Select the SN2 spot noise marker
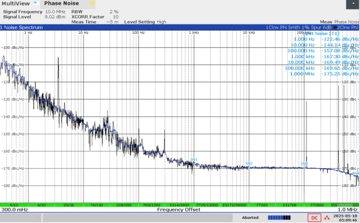Viewport: 360px width, 223px height. [249, 163]
